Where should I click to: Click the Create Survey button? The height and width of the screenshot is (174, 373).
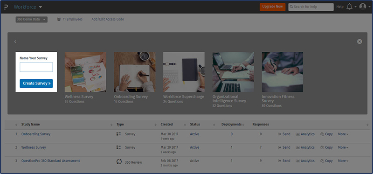coord(36,84)
